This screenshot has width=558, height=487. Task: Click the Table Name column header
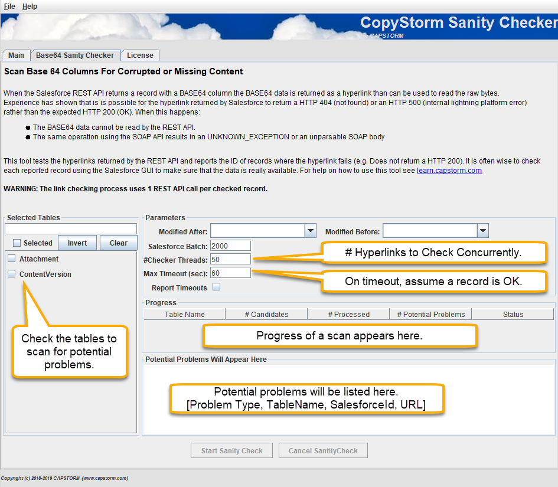(x=184, y=315)
